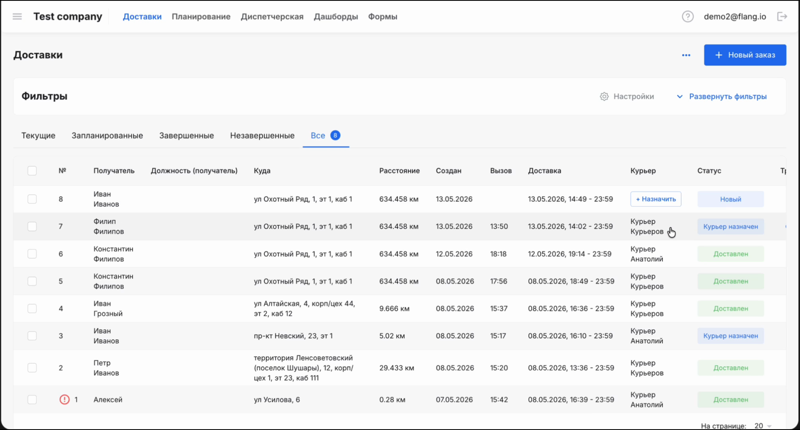Viewport: 800px width, 430px height.
Task: Open the Планирование navigation item
Action: [x=201, y=16]
